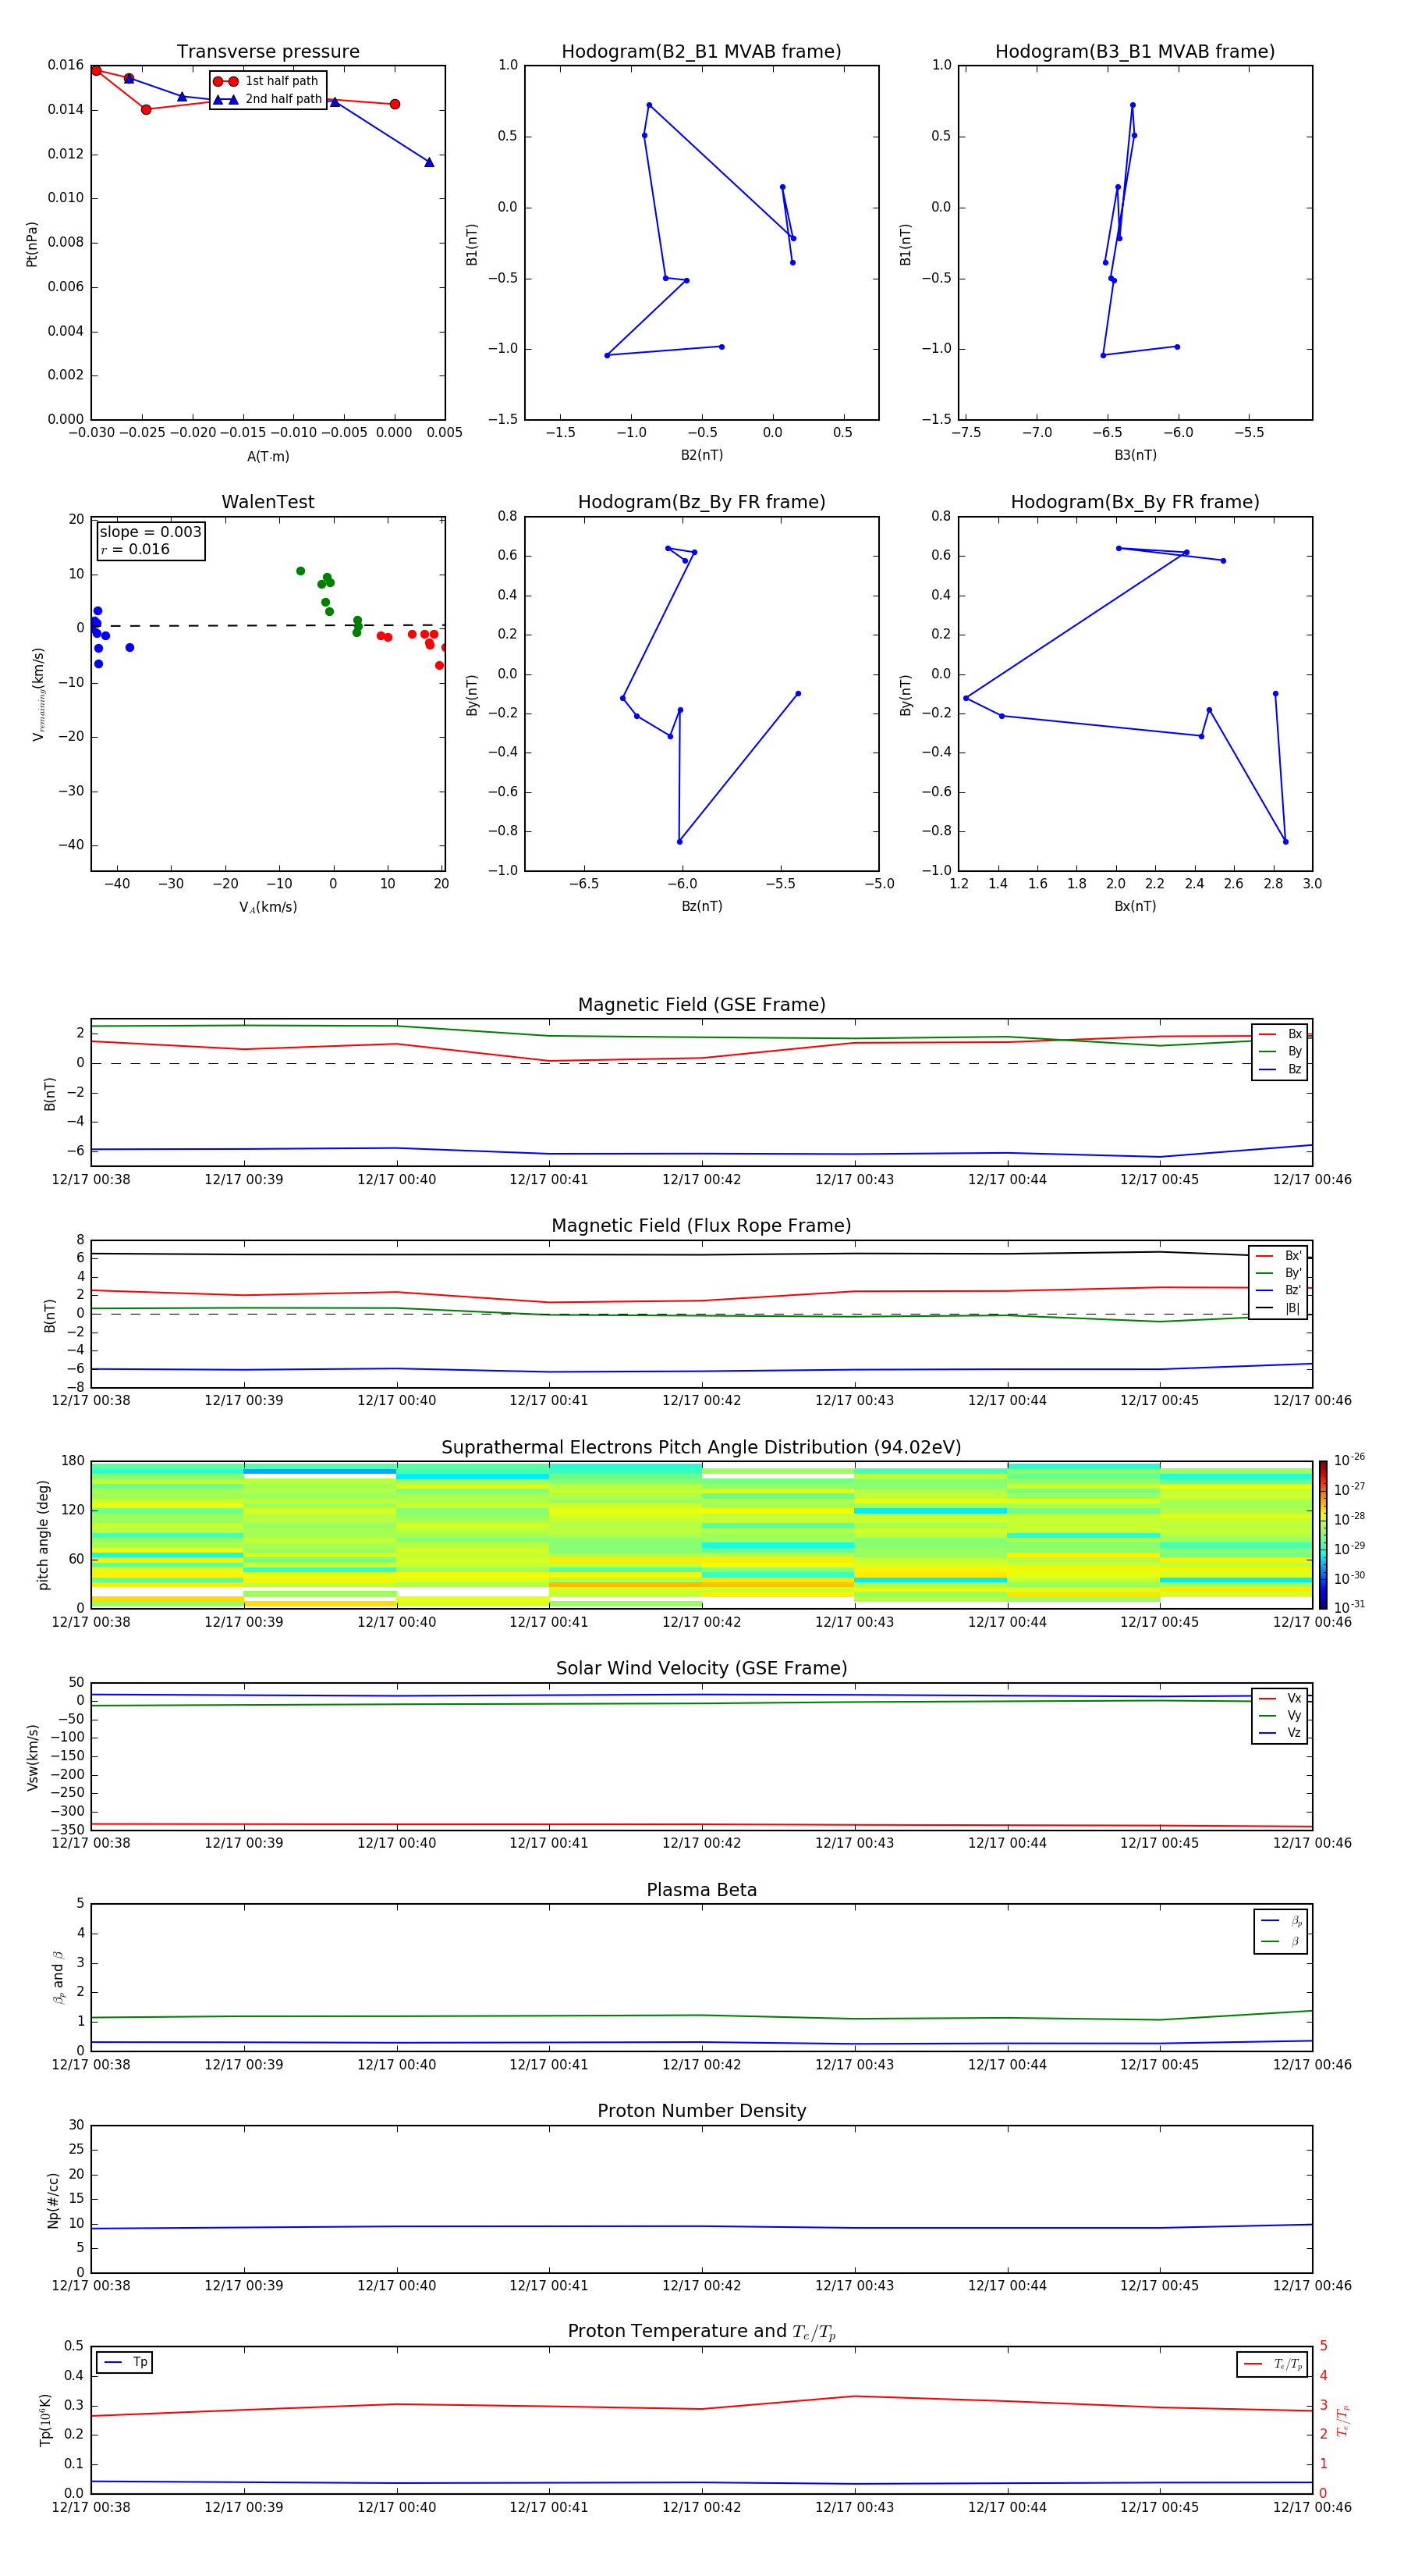Click the red 'Te/Tp' right axis label
This screenshot has width=1404, height=2576.
(1343, 2420)
